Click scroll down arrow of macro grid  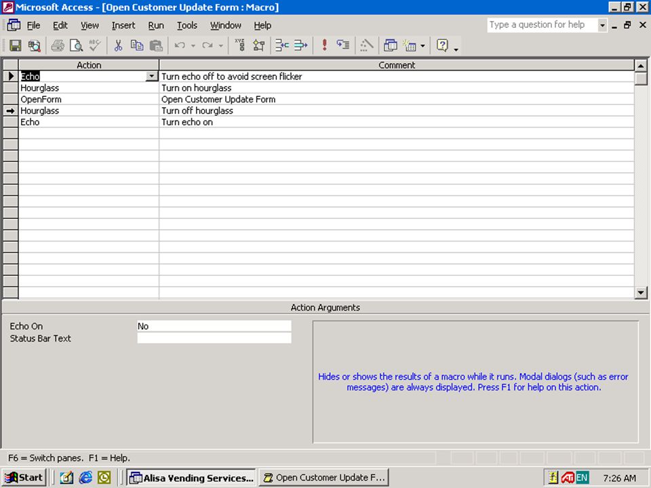point(641,293)
